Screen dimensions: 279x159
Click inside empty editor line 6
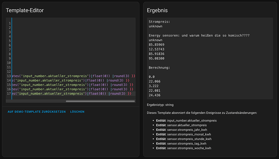coord(74,45)
